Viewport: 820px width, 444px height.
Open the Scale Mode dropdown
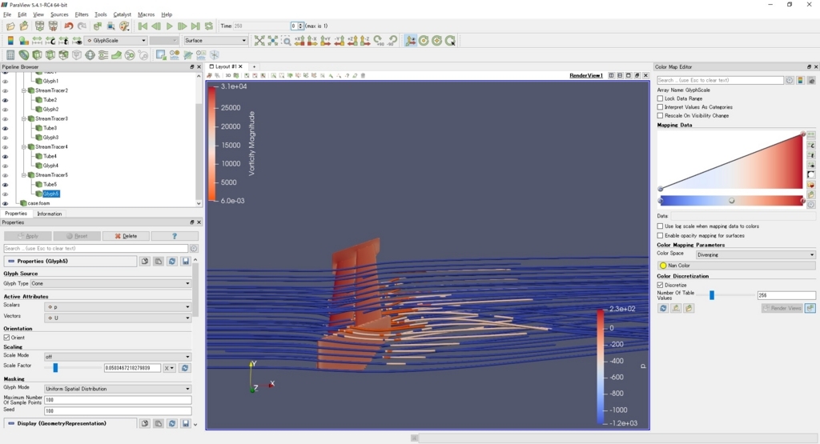pyautogui.click(x=118, y=357)
